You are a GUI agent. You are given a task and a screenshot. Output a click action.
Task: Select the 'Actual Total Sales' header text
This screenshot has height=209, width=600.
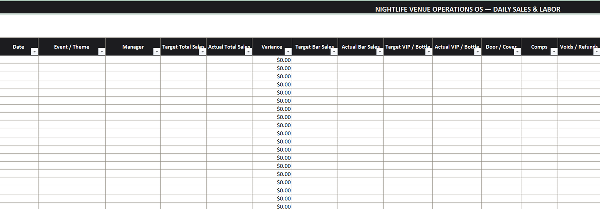tap(229, 47)
